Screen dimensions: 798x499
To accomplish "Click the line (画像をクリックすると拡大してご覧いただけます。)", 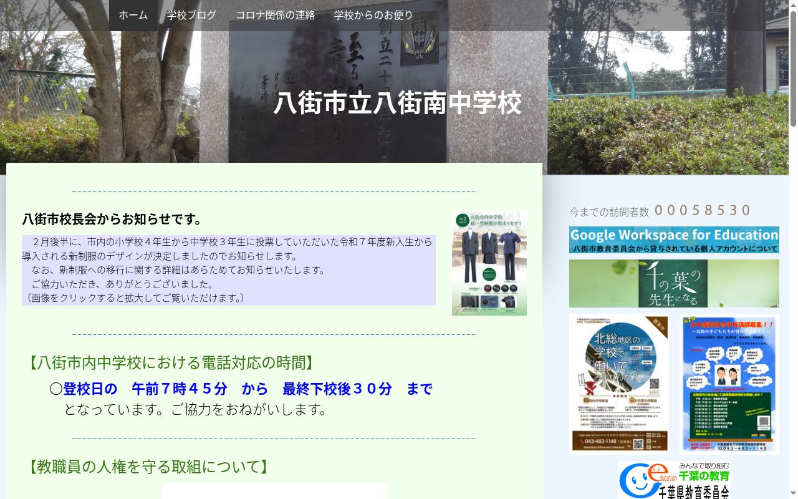I will pyautogui.click(x=134, y=298).
